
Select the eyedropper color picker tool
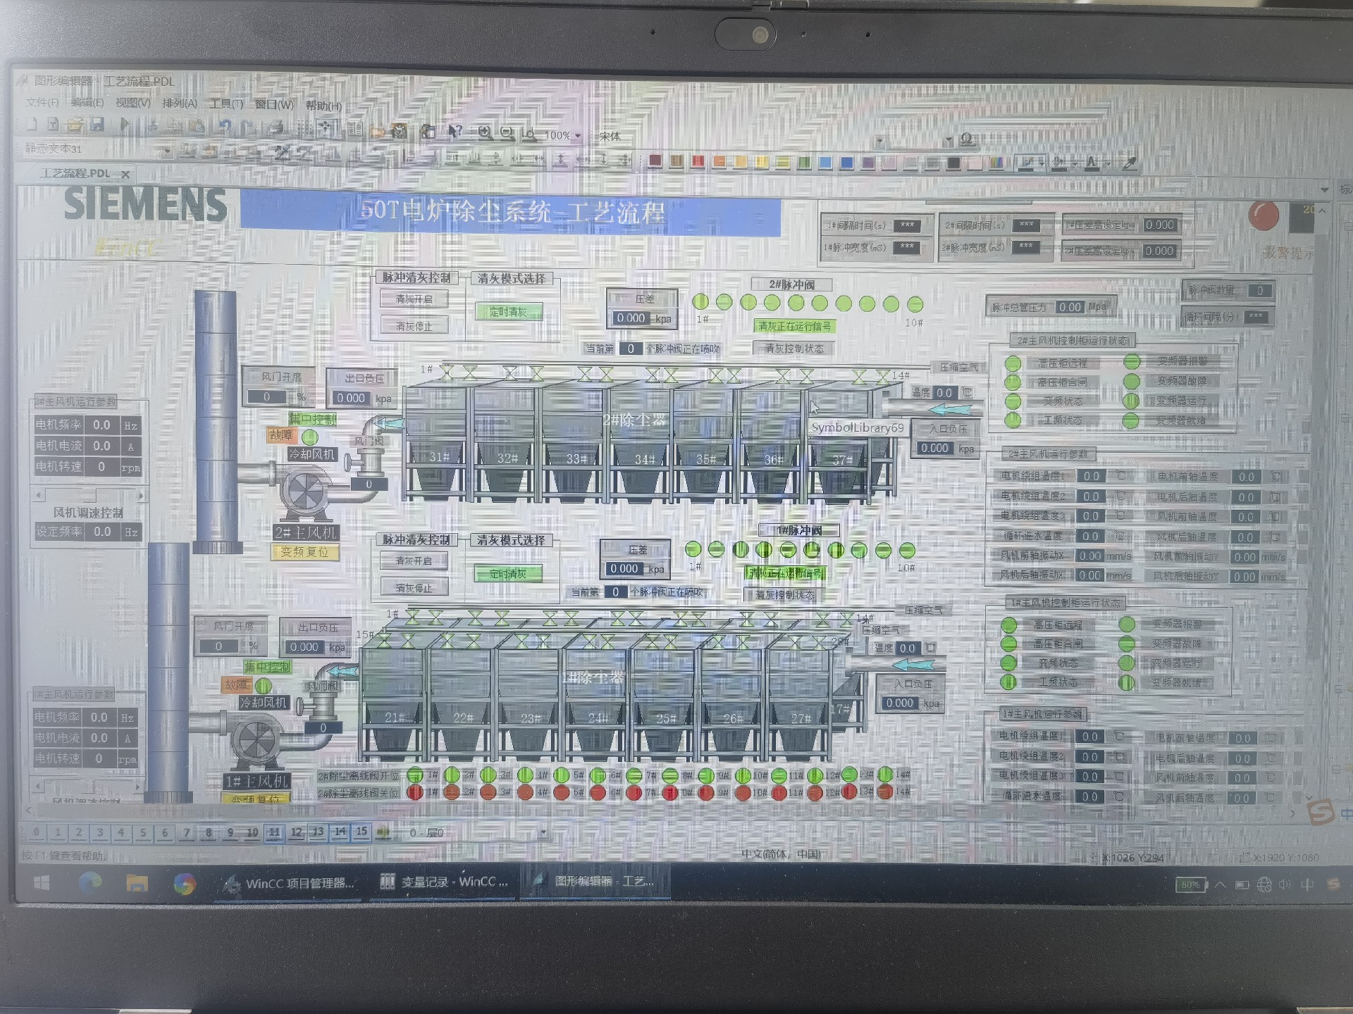pyautogui.click(x=1129, y=163)
